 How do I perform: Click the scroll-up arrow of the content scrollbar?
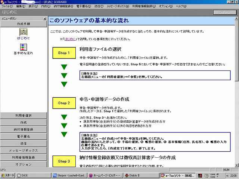(x=236, y=19)
